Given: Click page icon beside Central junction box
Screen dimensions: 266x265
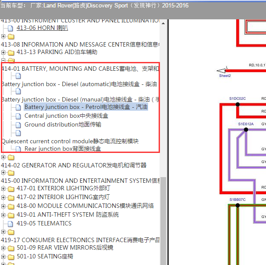Looking at the screenshot, I should (x=18, y=116).
